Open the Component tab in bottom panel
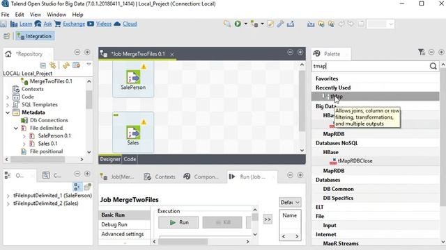 coord(201,177)
